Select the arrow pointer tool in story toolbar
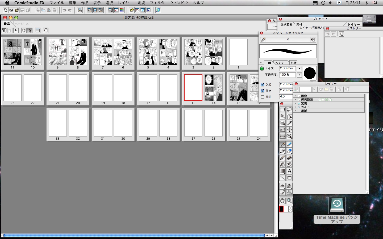This screenshot has width=383, height=239. point(30,30)
